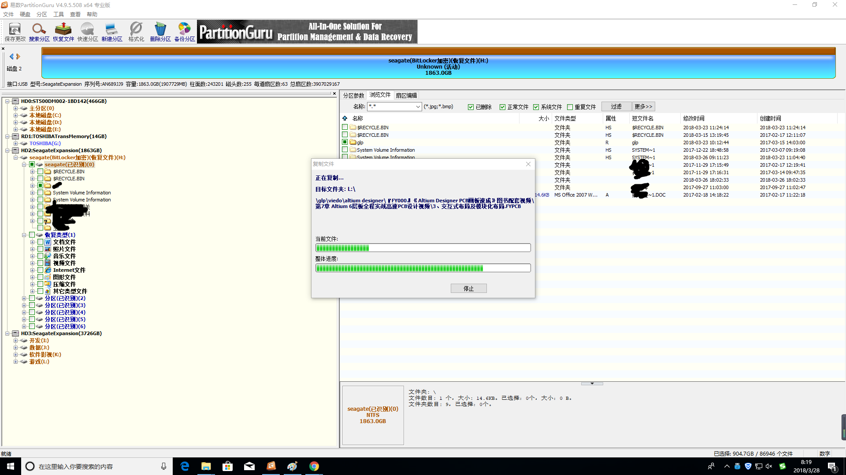Image resolution: width=846 pixels, height=475 pixels.
Task: Open Microsoft Store from taskbar
Action: [228, 466]
